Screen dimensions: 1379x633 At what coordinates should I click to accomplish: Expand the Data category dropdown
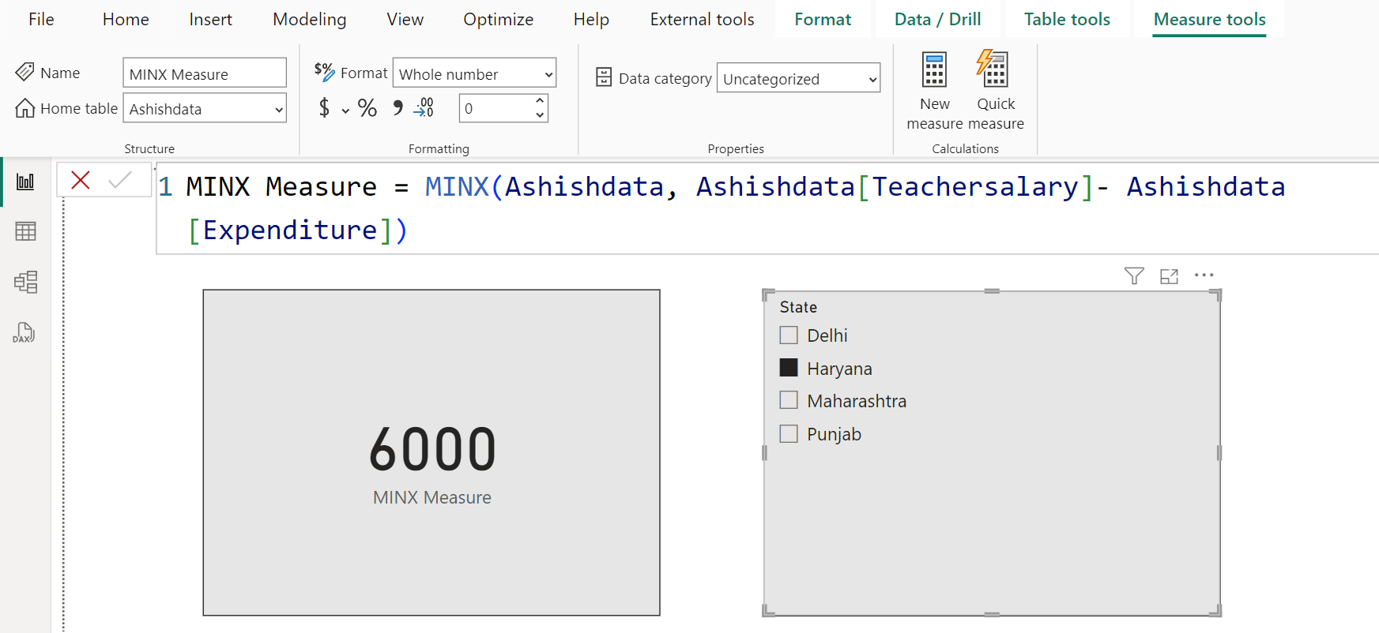click(798, 79)
